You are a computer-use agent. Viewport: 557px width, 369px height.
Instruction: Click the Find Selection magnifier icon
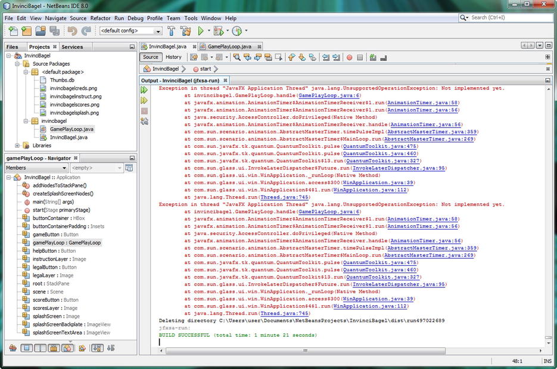point(237,57)
